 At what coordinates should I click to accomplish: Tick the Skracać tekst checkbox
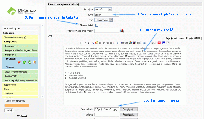pyautogui.click(x=97, y=26)
